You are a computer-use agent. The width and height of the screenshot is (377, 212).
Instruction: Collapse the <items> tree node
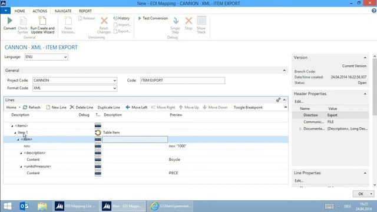coord(12,126)
